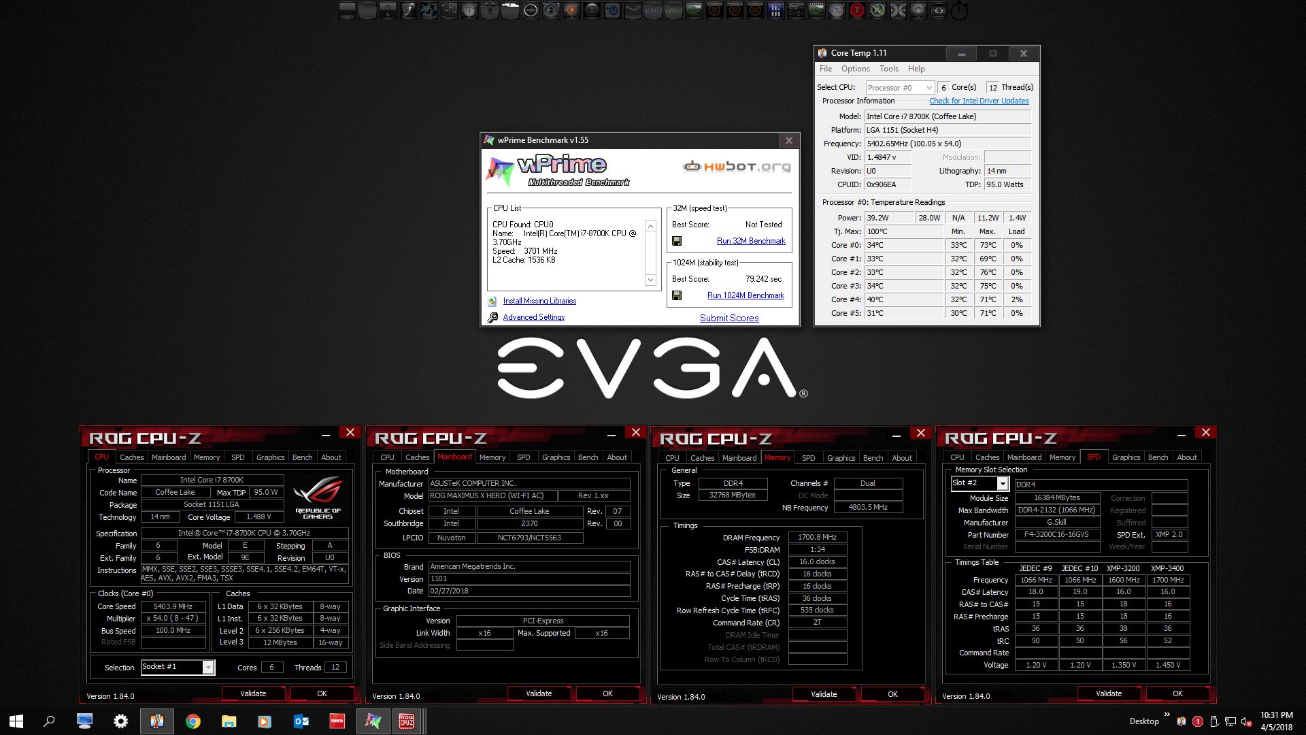Switch to Caches tab in CPU window
Viewport: 1306px width, 735px height.
coord(131,457)
